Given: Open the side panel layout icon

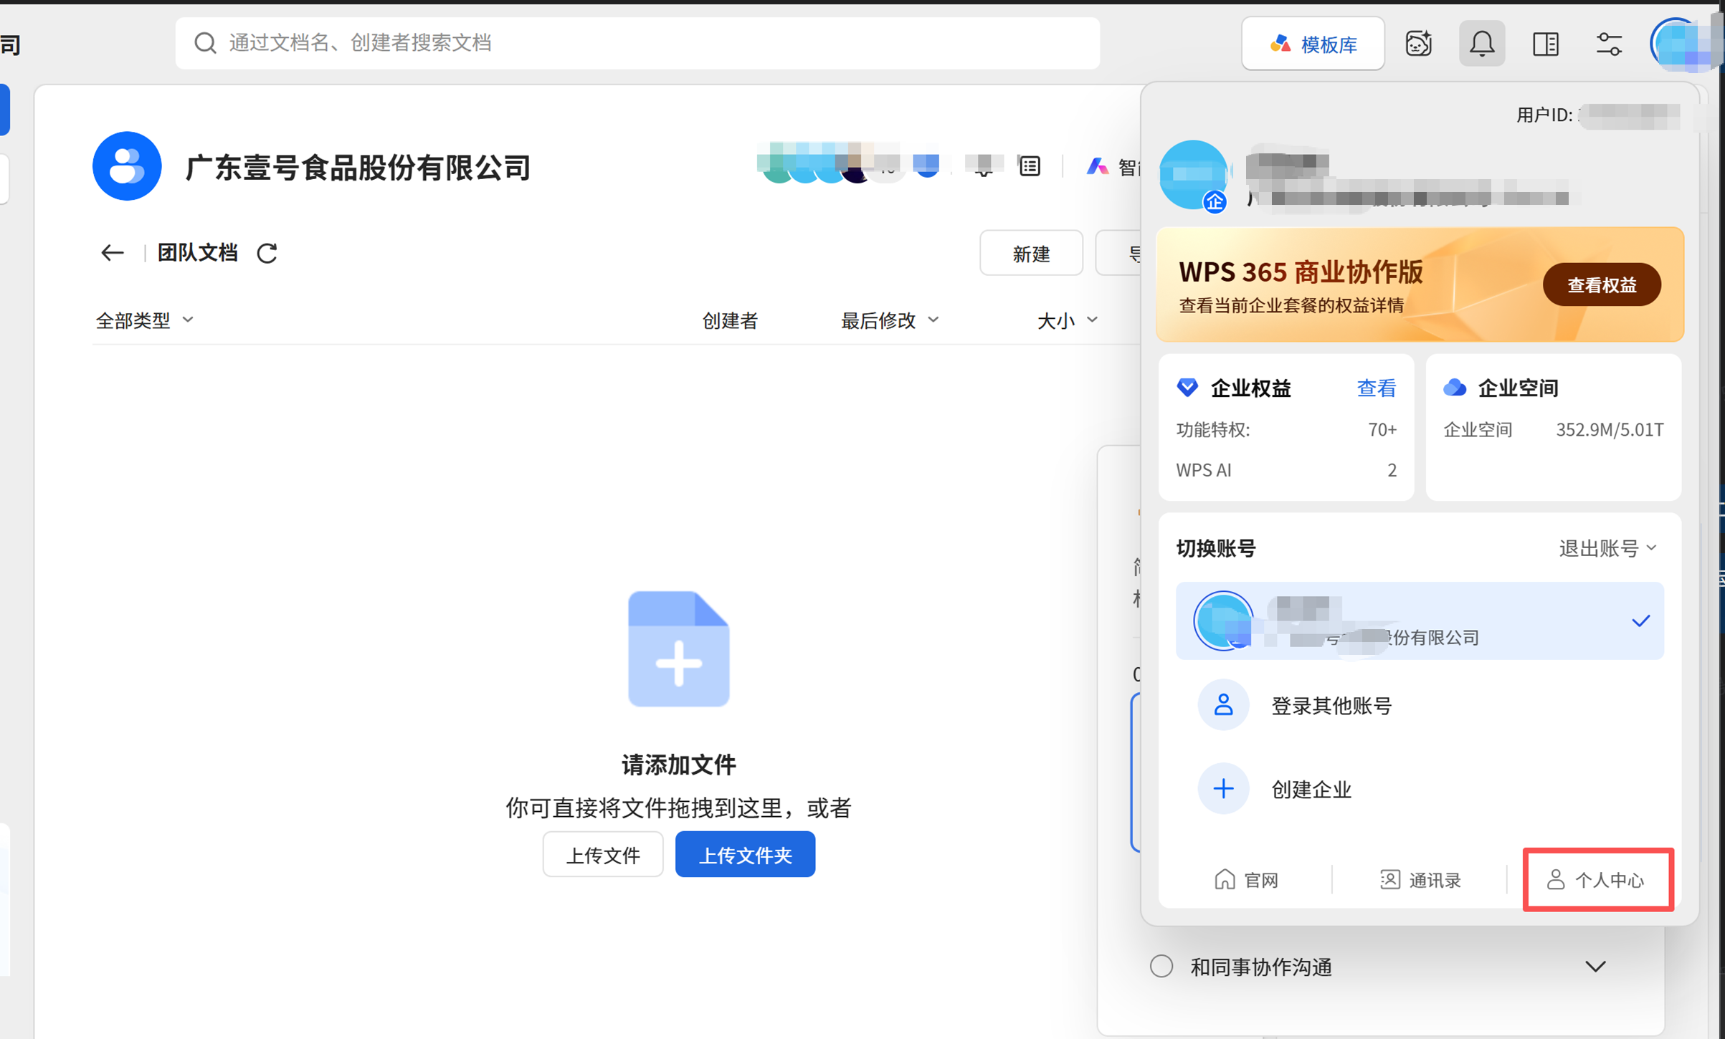Looking at the screenshot, I should pyautogui.click(x=1545, y=44).
